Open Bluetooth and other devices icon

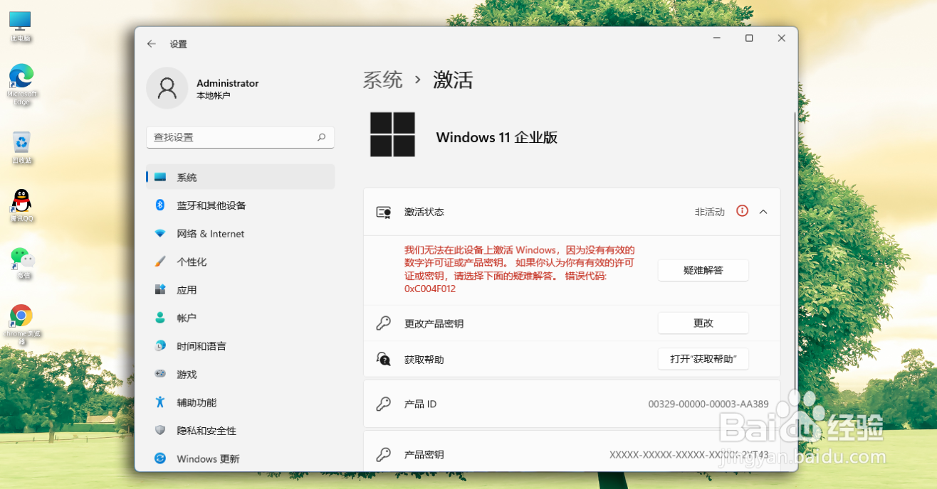click(160, 205)
